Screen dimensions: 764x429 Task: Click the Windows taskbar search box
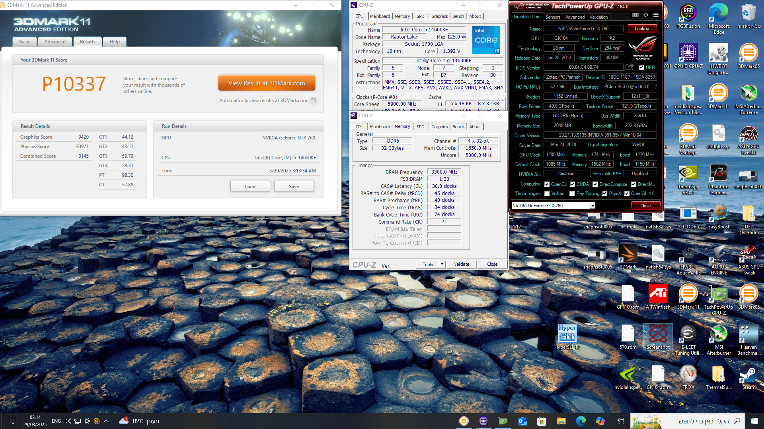(687, 421)
